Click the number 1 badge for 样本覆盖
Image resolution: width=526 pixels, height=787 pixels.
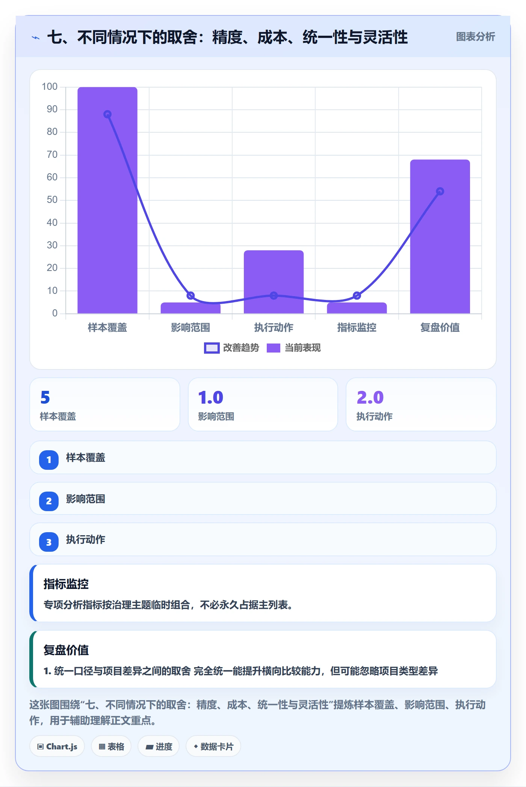[49, 460]
